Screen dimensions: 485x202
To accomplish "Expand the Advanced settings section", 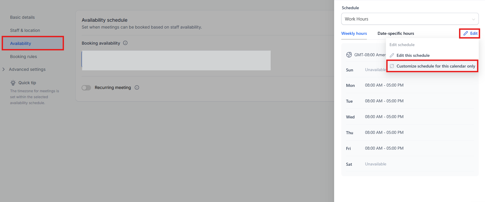I will 4,69.
